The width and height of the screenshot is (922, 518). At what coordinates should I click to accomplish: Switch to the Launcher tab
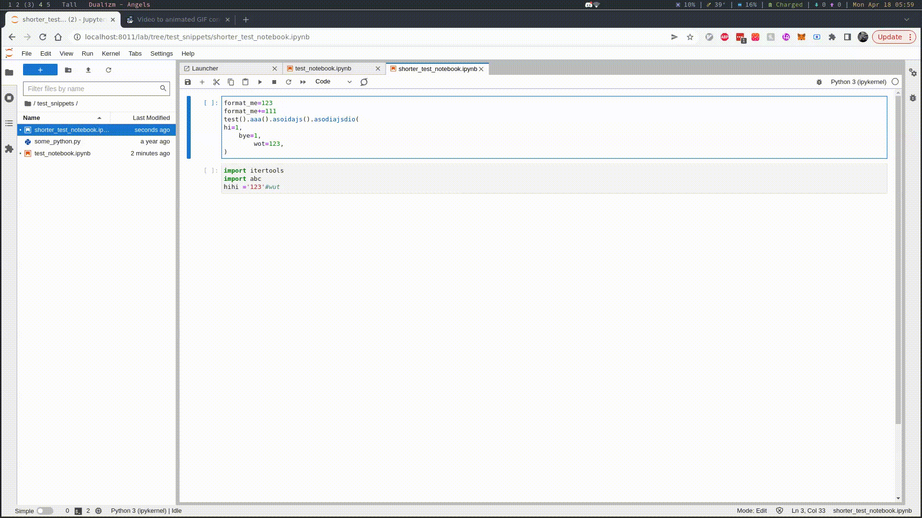[205, 68]
